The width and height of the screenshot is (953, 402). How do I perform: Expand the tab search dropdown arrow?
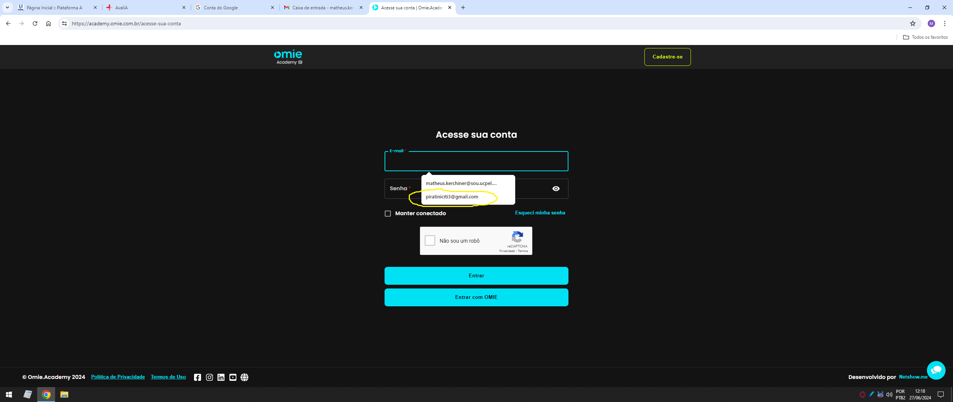(7, 7)
